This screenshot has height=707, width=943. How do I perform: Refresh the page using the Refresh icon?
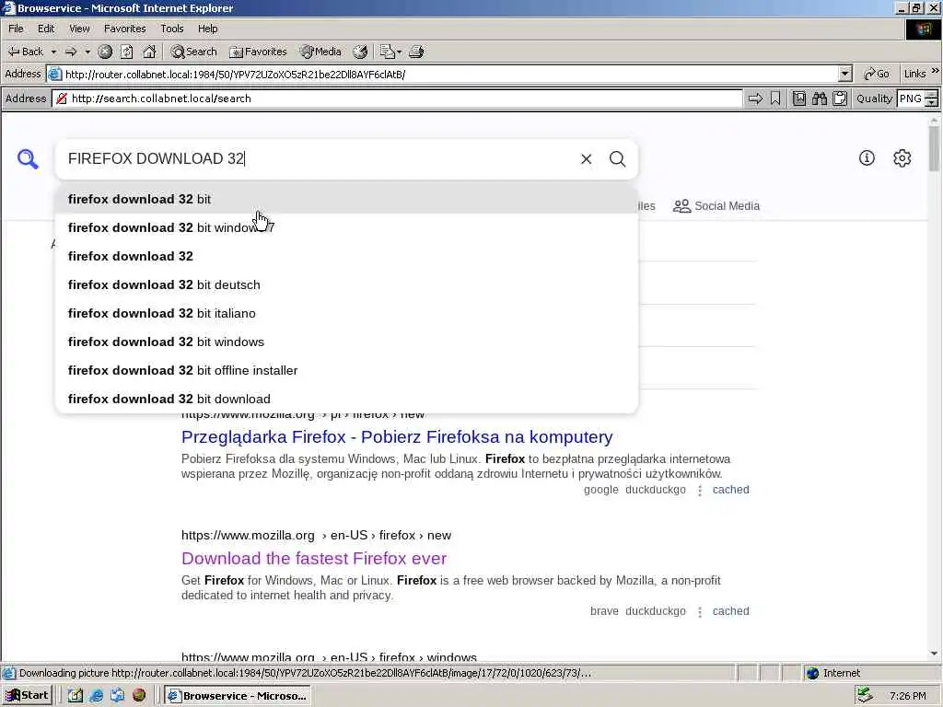126,52
